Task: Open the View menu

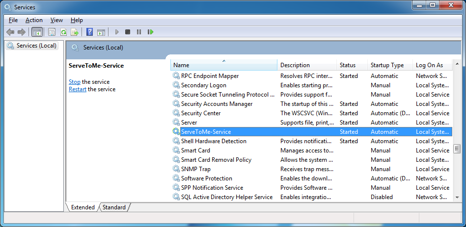Action: pos(56,20)
